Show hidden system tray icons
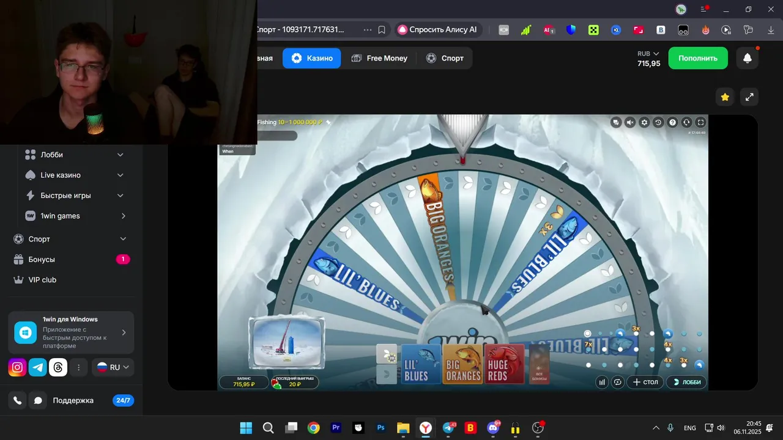 coord(656,428)
